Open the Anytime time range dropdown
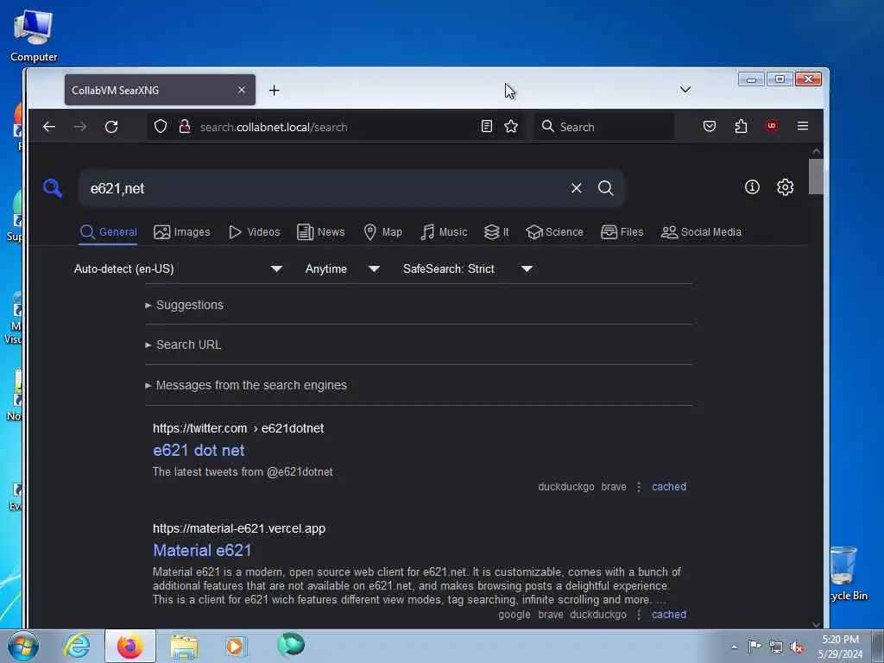The width and height of the screenshot is (884, 663). coord(342,269)
